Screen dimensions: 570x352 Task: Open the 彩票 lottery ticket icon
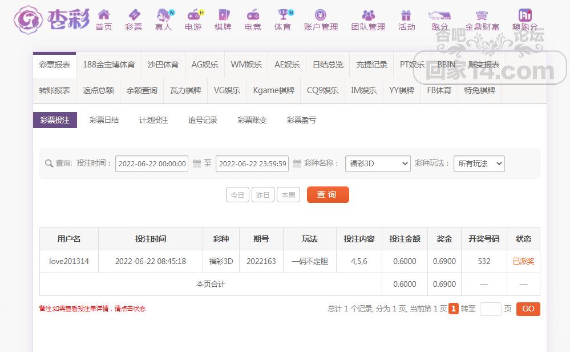[134, 14]
